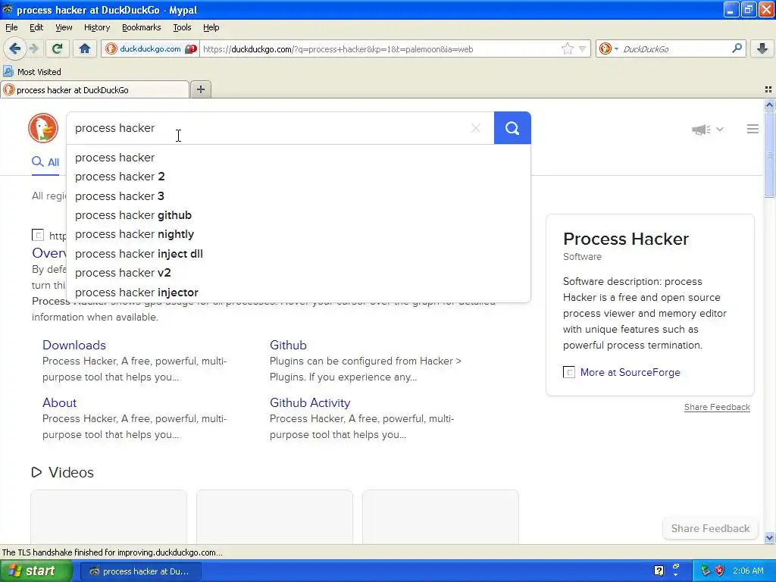Open the Downloads arrow button
This screenshot has height=582, width=776.
coord(762,48)
